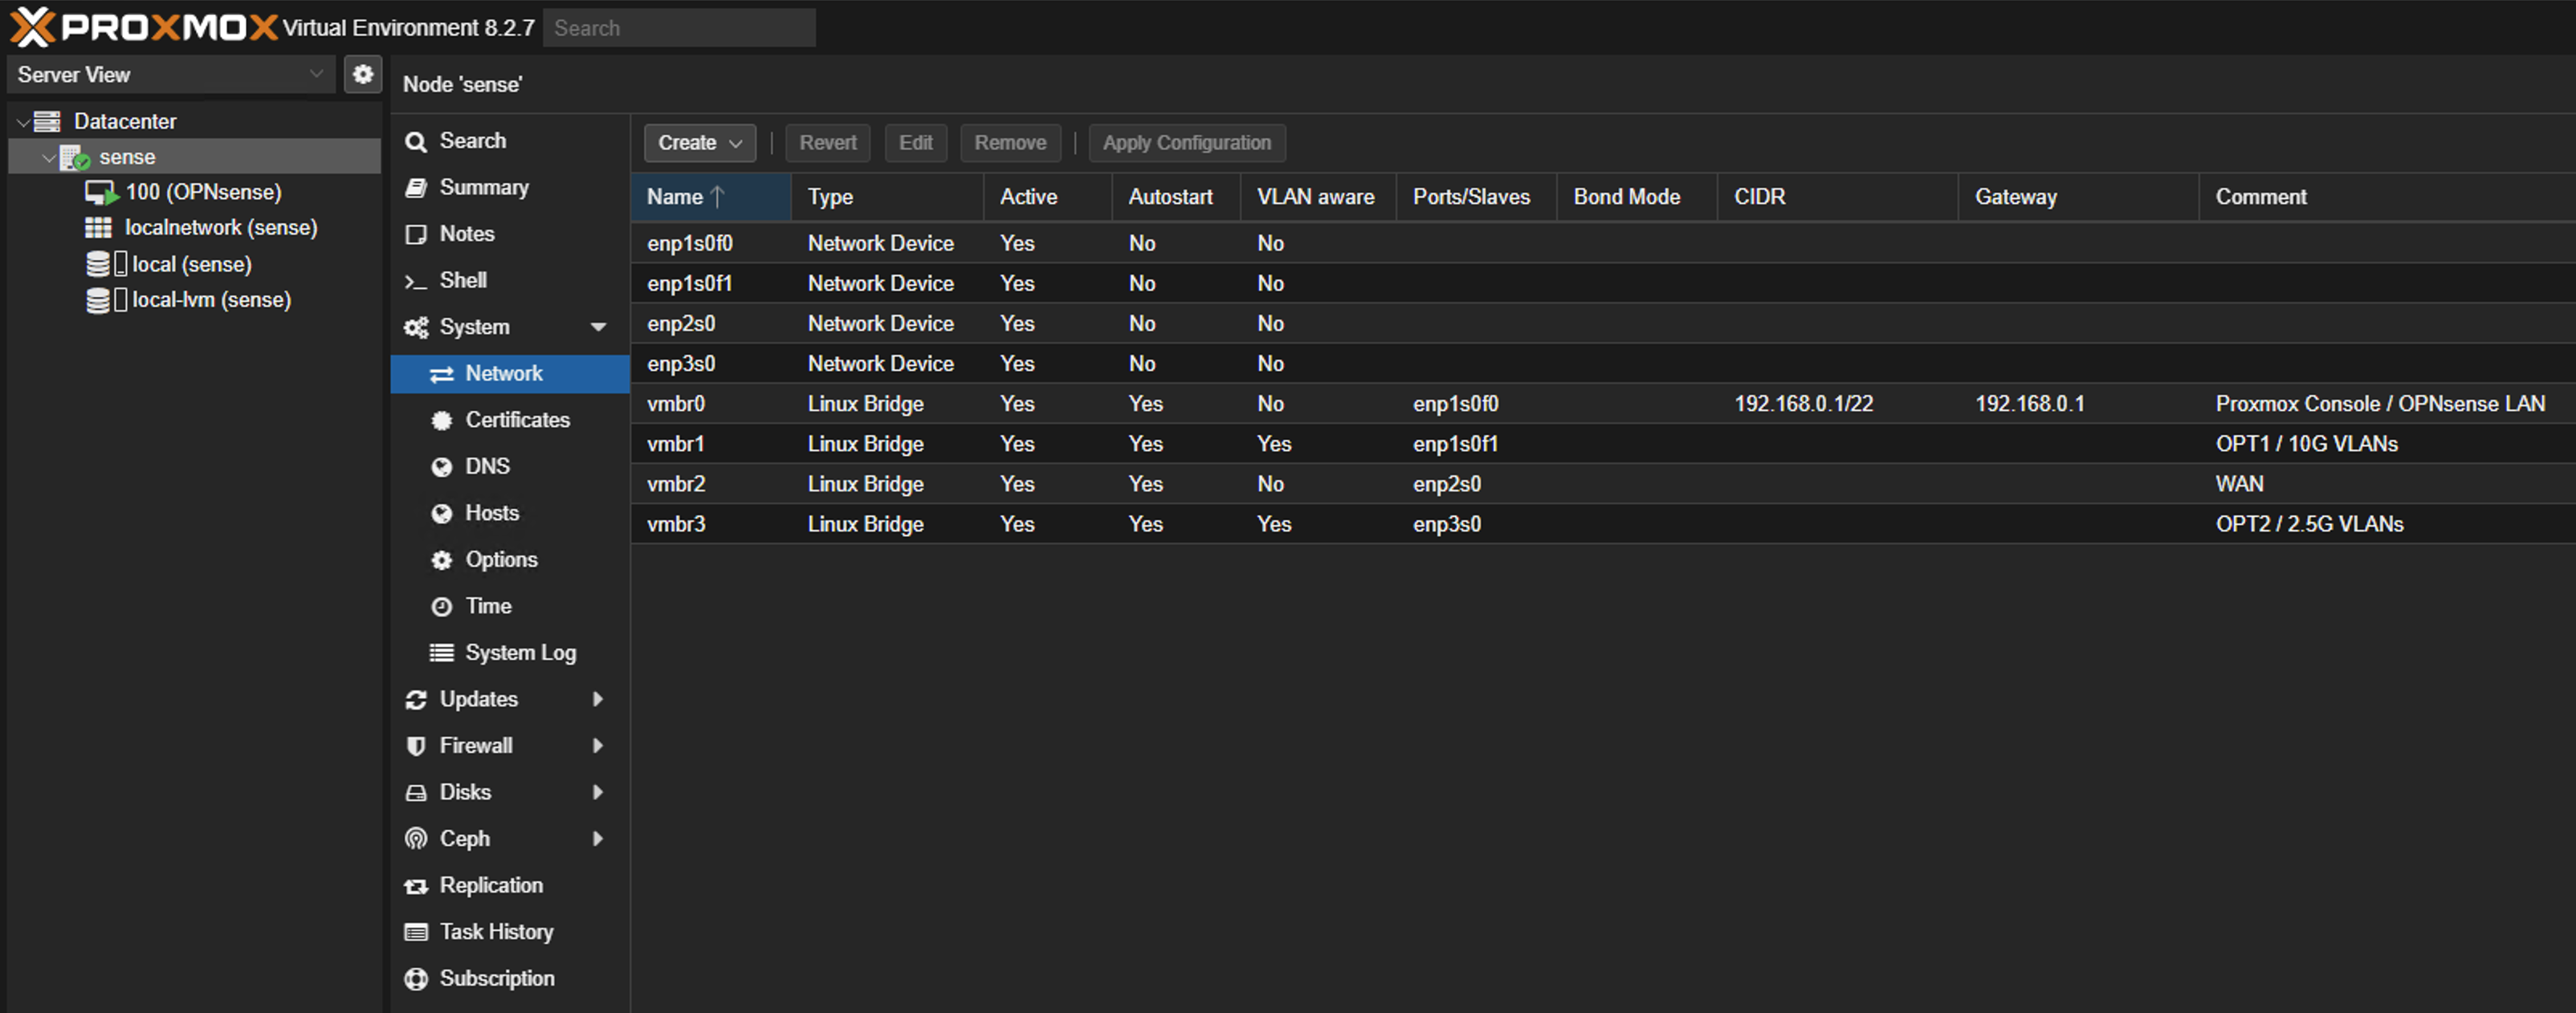Screen dimensions: 2576x1013
Task: Click the Replication icon in sidebar
Action: (416, 885)
